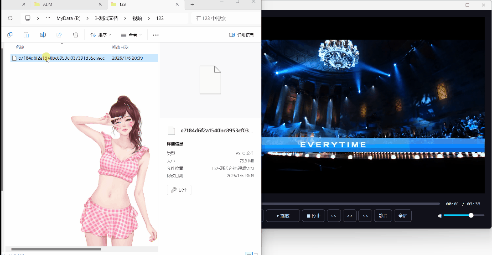Viewport: 492px width, 255px height.
Task: Click the This PC monitor icon in address bar
Action: 28,18
